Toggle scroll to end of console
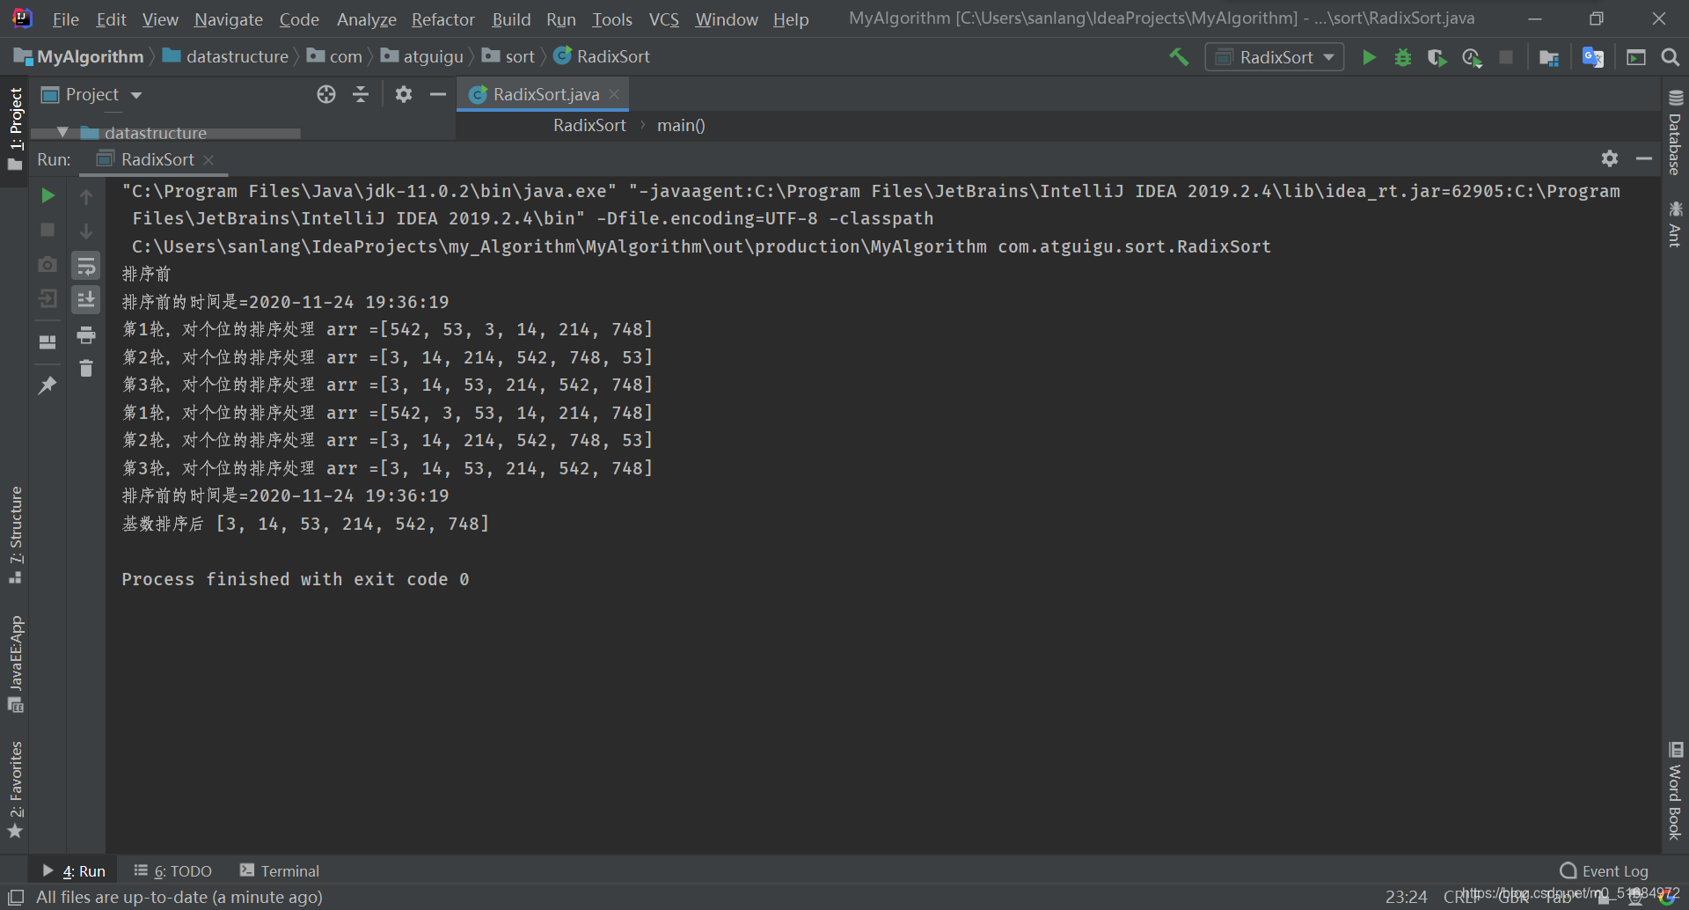Viewport: 1689px width, 910px height. 86,300
